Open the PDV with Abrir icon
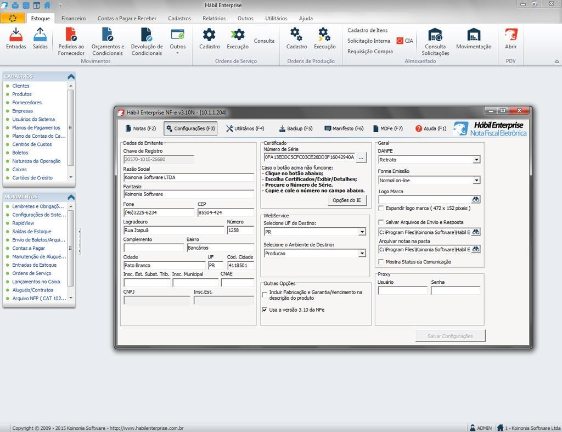The height and width of the screenshot is (432, 562). pyautogui.click(x=511, y=38)
